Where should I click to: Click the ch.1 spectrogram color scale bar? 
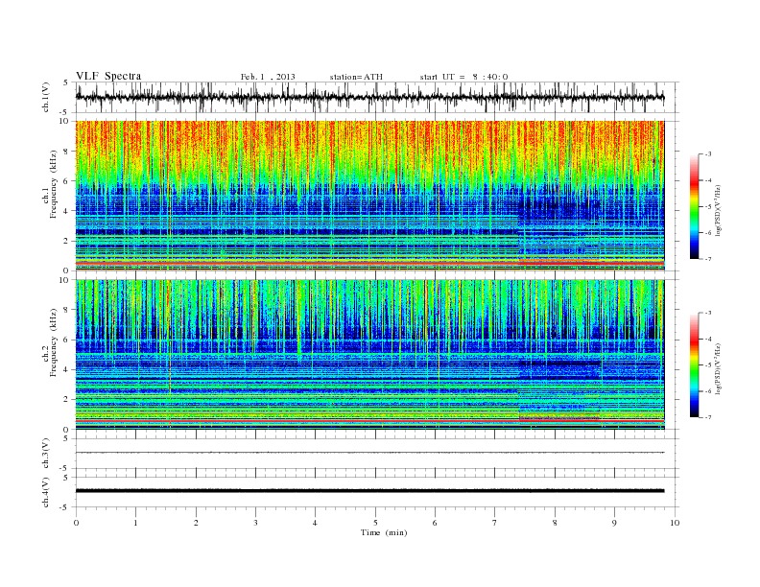(694, 207)
